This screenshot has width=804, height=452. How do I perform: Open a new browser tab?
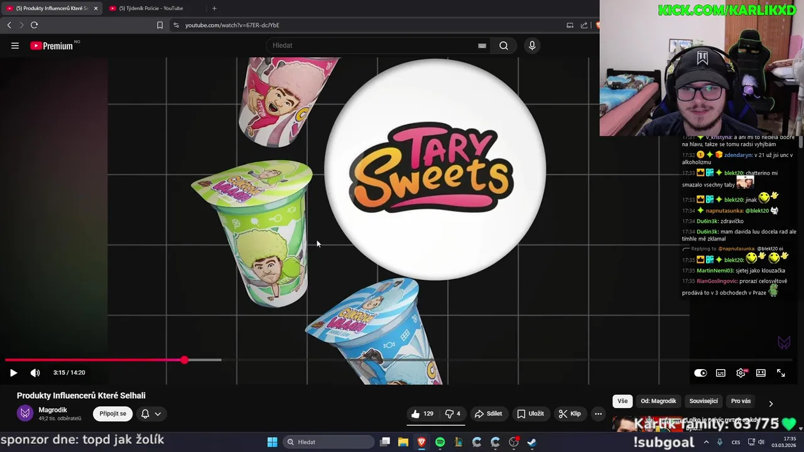pos(214,8)
